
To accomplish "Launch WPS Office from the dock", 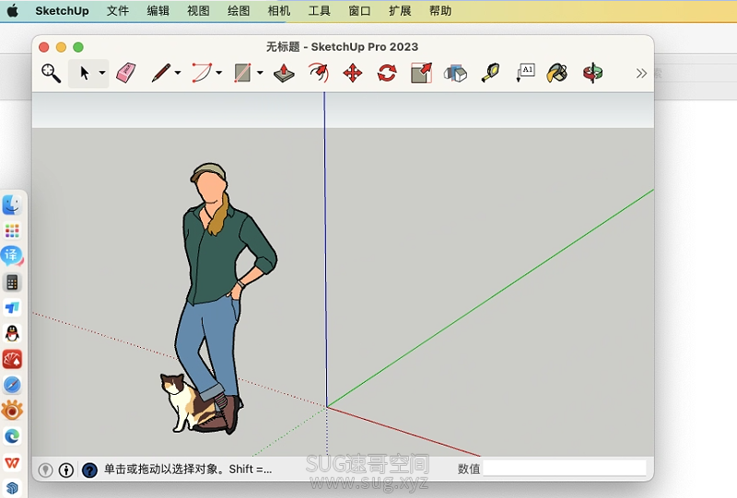I will click(x=12, y=463).
